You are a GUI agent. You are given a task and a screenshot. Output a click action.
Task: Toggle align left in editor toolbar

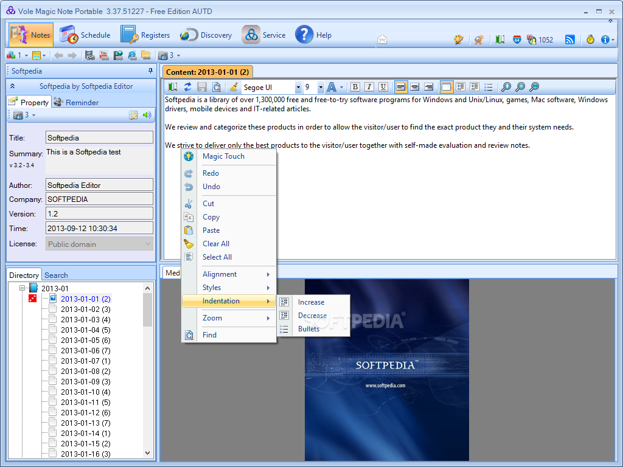tap(400, 86)
